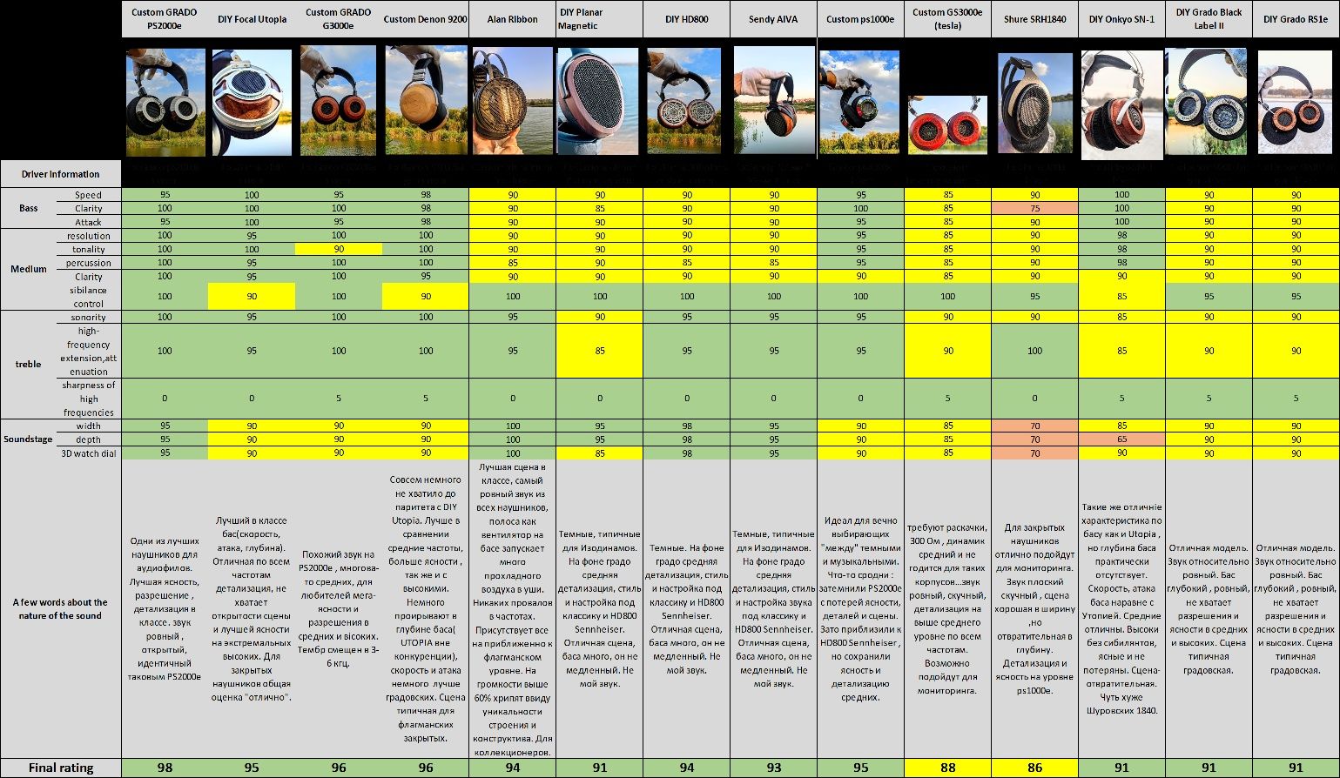Open the Alan Ribbon headphone photo
1340x778 pixels.
[x=513, y=100]
